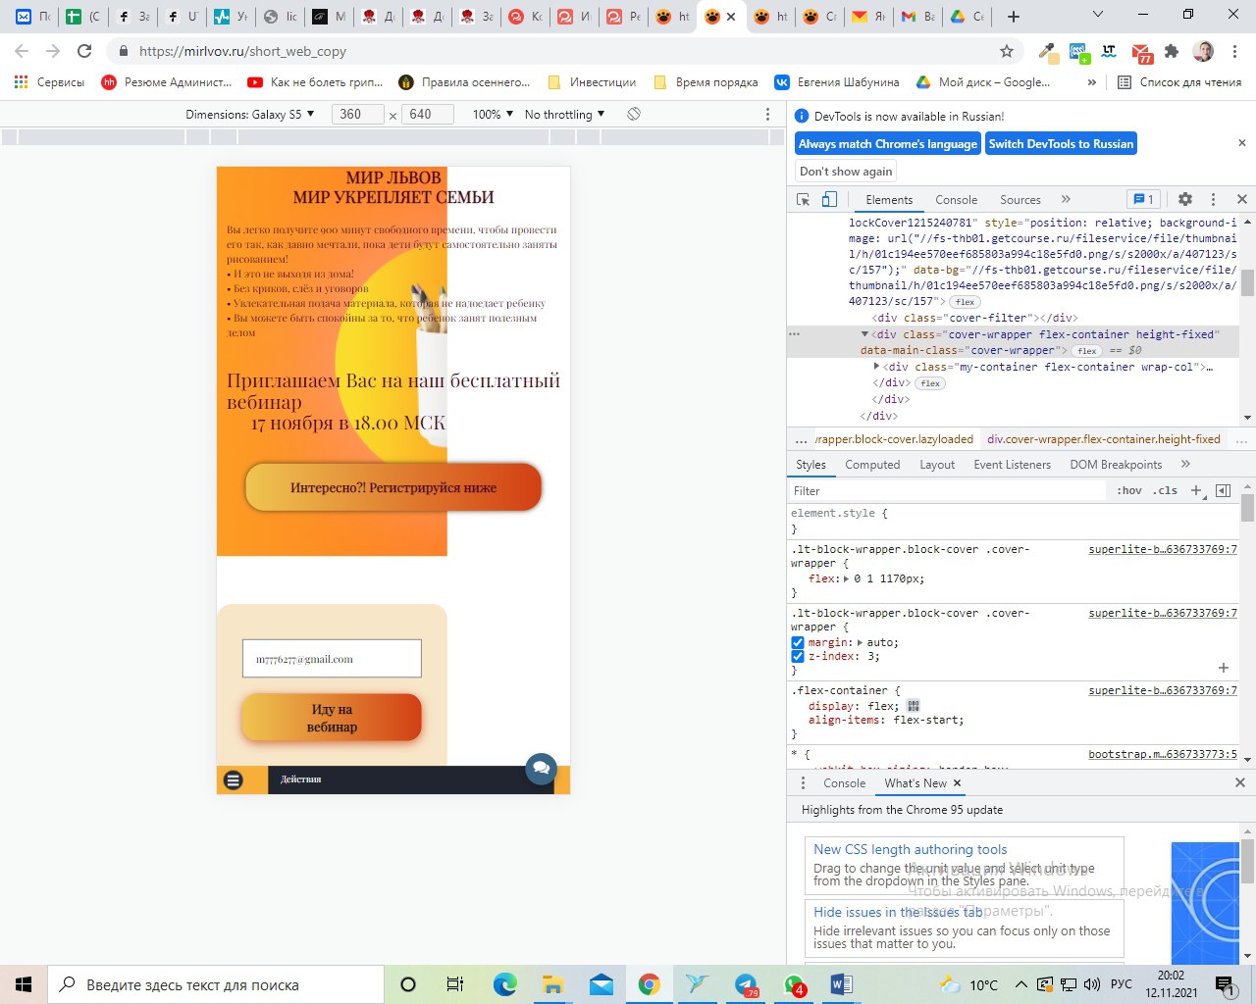Close the What's New drawer tab
This screenshot has width=1256, height=1004.
[x=957, y=782]
